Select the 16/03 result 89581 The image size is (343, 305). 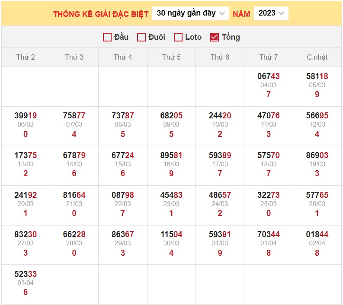[x=171, y=155]
